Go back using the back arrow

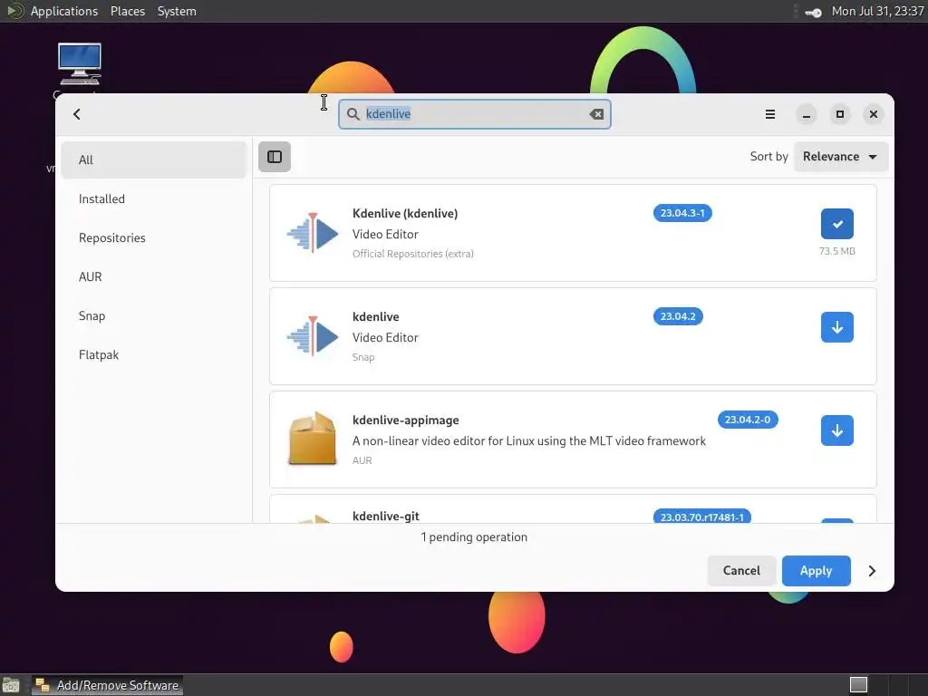pos(77,114)
